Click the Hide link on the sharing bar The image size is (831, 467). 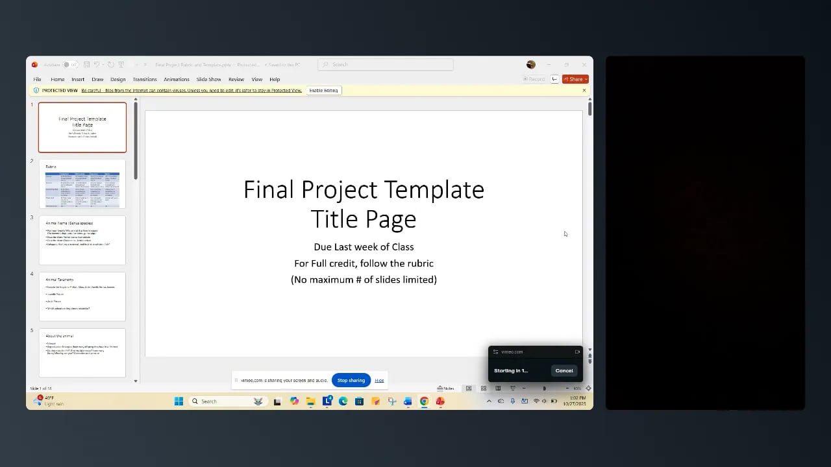pyautogui.click(x=379, y=380)
